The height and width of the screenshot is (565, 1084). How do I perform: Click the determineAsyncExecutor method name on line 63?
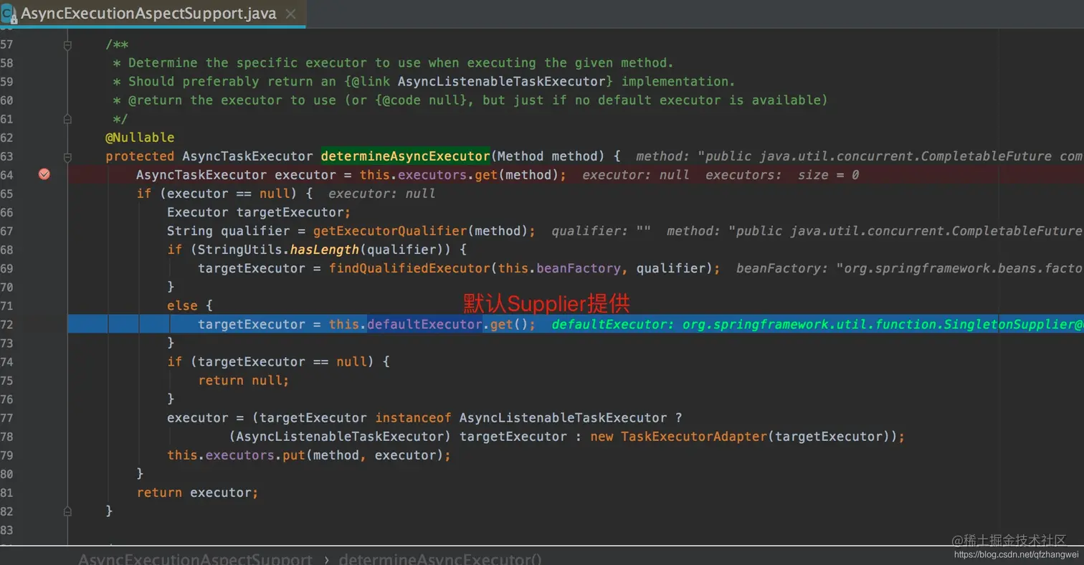pos(405,156)
